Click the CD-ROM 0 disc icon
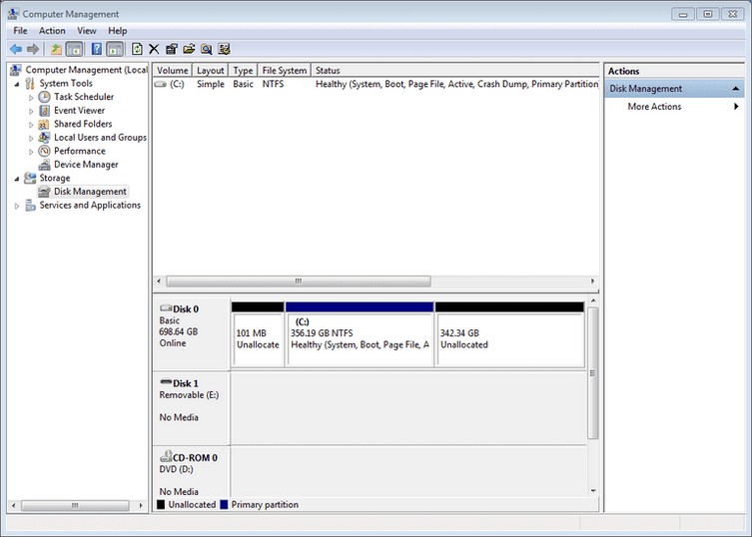Viewport: 752px width, 537px height. point(166,456)
